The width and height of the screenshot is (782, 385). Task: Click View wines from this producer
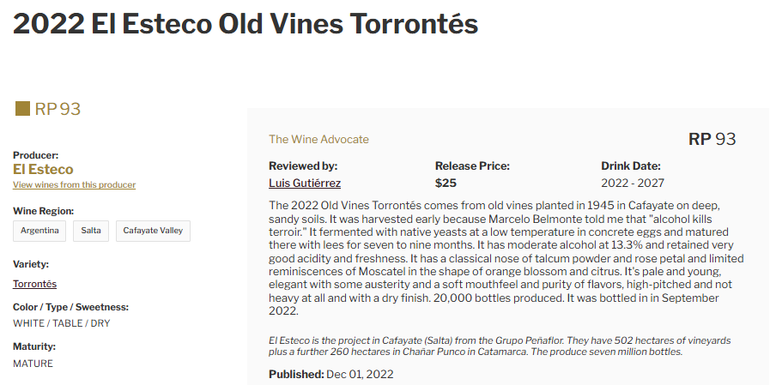tap(75, 184)
